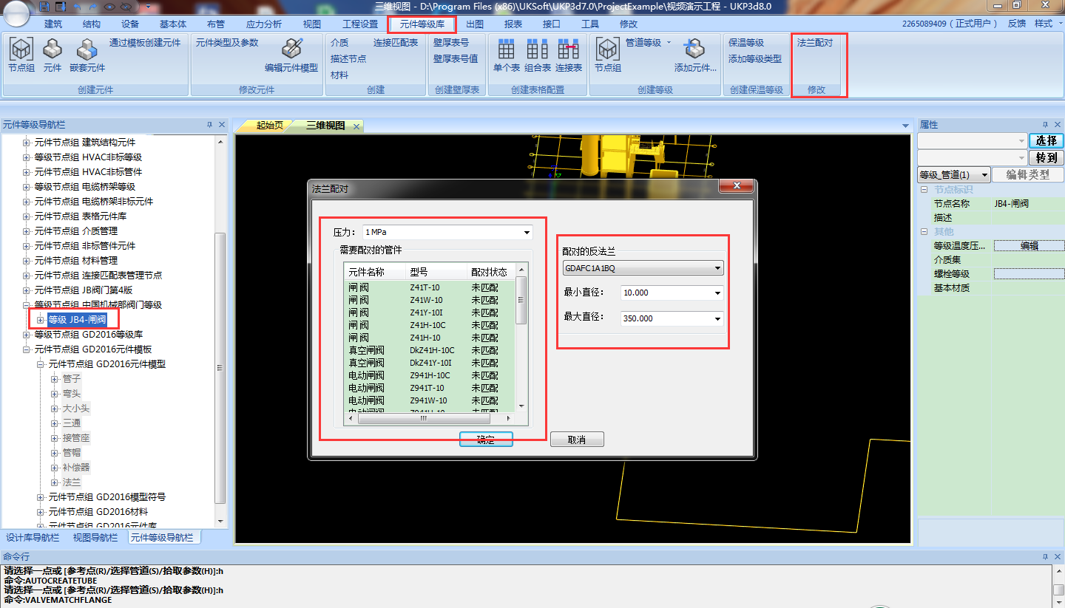Click the horizontal scrollbar in fittings list

coord(424,418)
